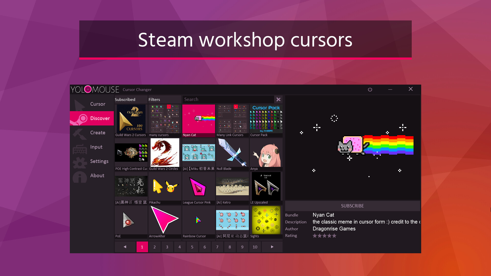Jump to page 5 of results
This screenshot has width=491, height=276.
pyautogui.click(x=192, y=247)
